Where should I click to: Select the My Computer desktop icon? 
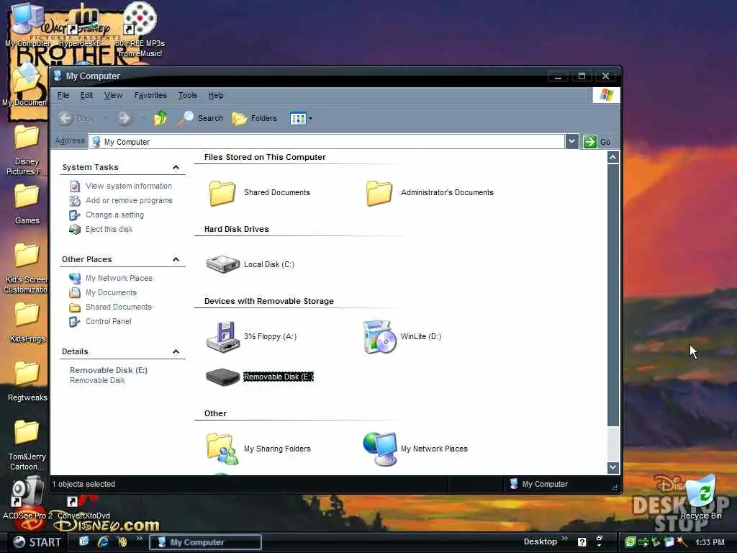click(27, 25)
